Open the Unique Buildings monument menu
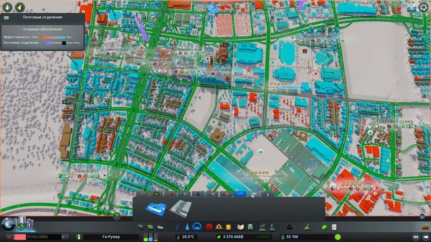 tap(272, 227)
